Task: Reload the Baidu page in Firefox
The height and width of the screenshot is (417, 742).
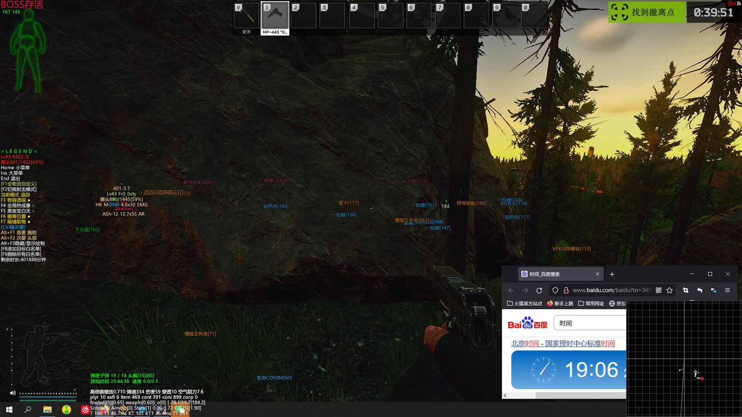Action: (x=539, y=290)
